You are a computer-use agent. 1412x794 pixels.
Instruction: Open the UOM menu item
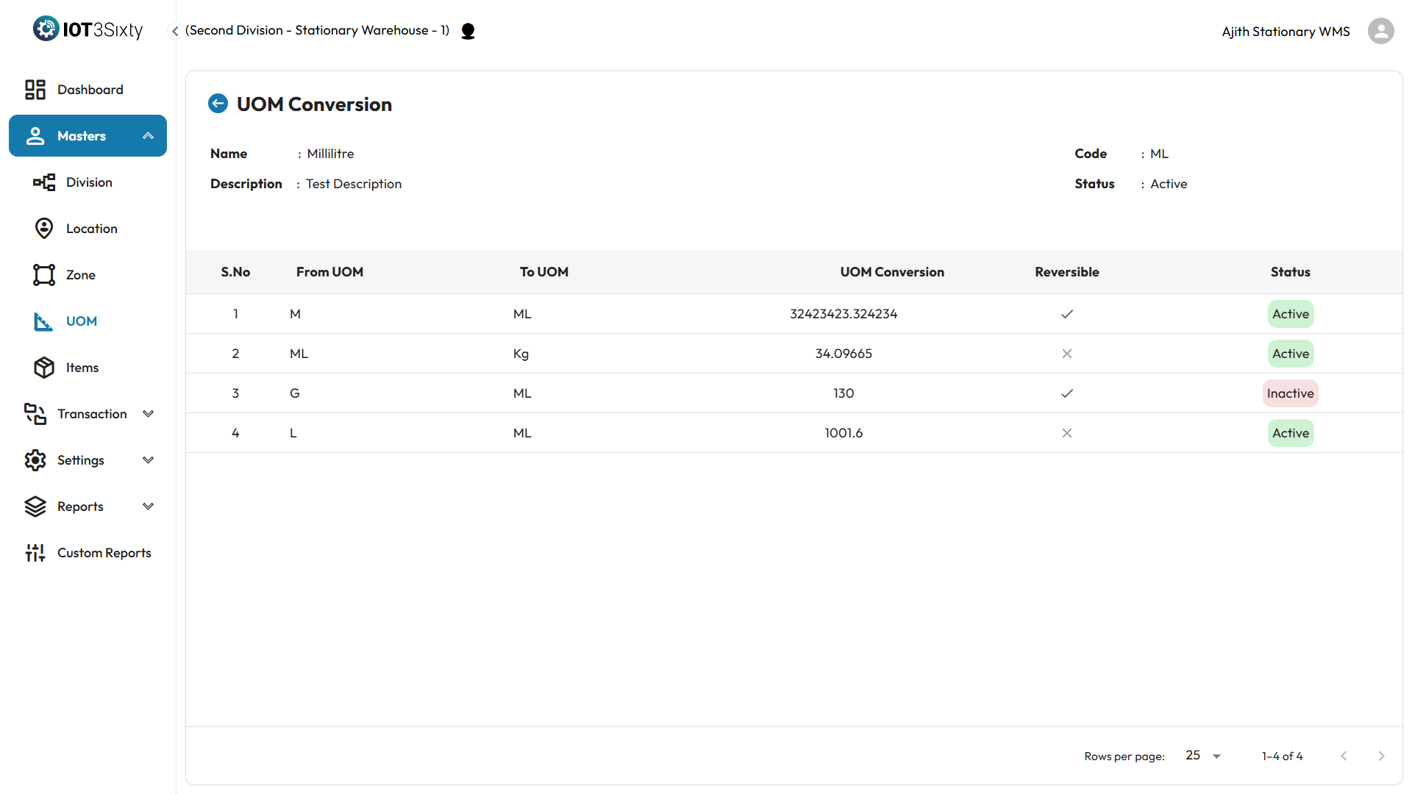81,321
